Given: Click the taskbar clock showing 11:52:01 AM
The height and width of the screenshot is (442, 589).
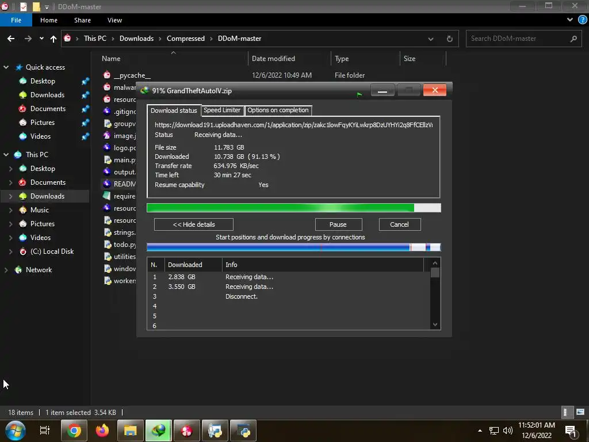Looking at the screenshot, I should 537,430.
